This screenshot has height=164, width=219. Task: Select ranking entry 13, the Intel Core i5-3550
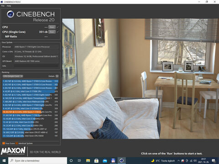pos(31,122)
